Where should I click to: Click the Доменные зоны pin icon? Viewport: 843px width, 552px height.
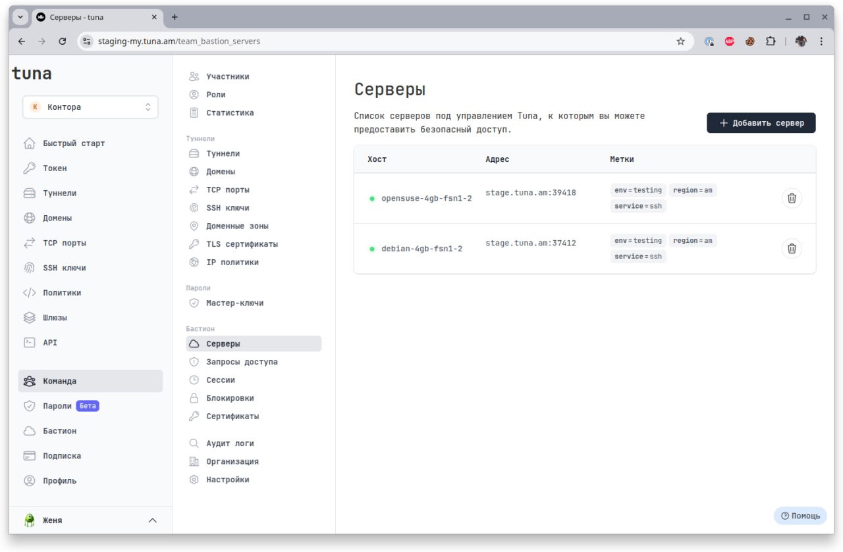[x=194, y=226]
